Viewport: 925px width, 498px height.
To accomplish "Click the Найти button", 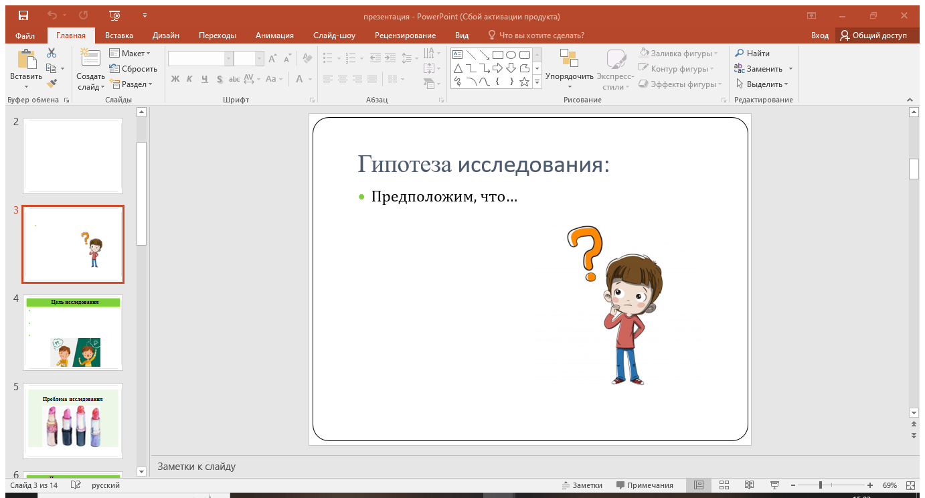I will coord(753,54).
